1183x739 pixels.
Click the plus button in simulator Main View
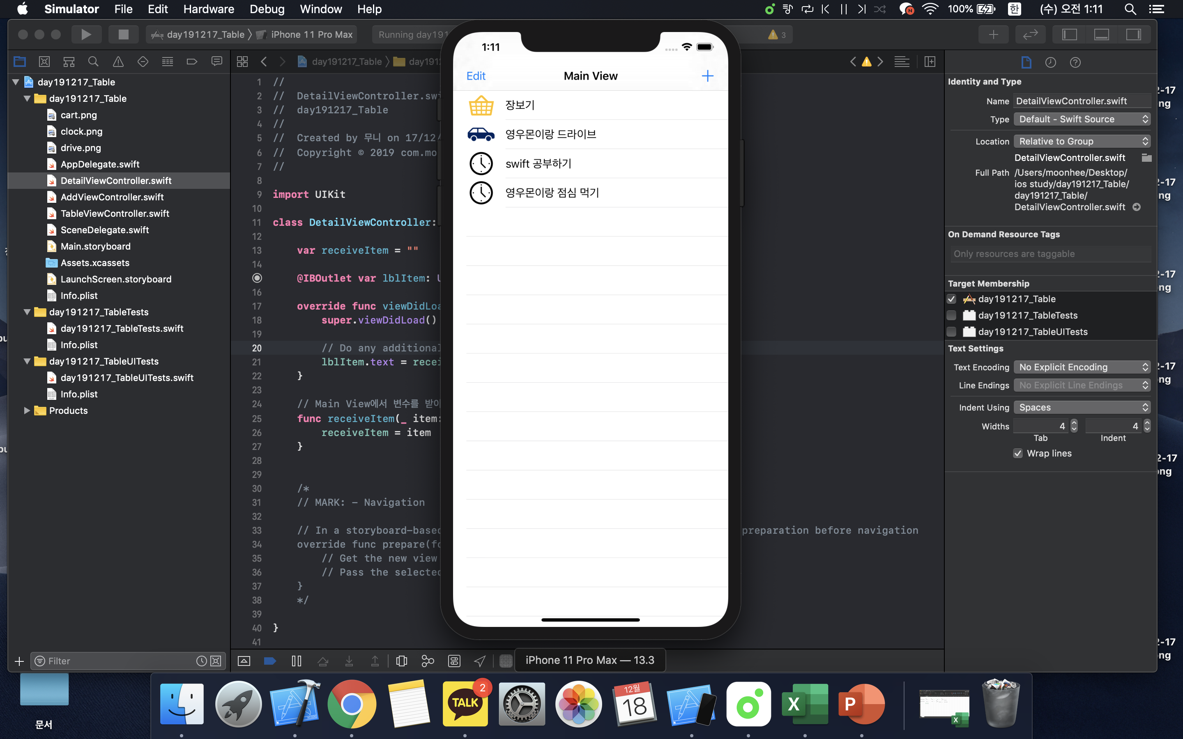pyautogui.click(x=707, y=76)
